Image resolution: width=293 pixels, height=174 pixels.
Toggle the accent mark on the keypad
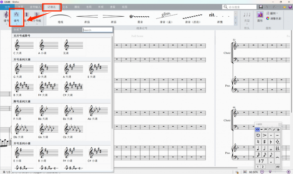(x=264, y=135)
